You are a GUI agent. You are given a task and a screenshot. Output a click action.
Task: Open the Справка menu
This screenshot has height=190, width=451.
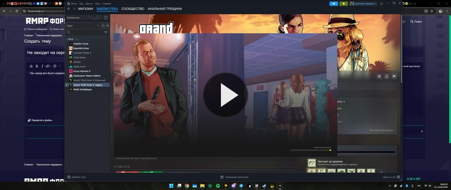pyautogui.click(x=106, y=4)
